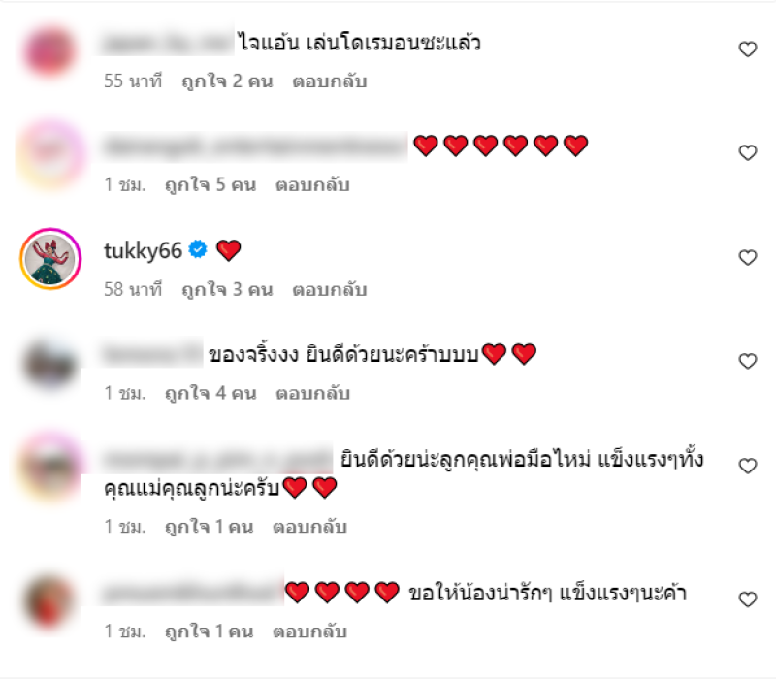The image size is (776, 680).
Task: Reply to tukky66's comment via ตอบกลับ
Action: 330,289
